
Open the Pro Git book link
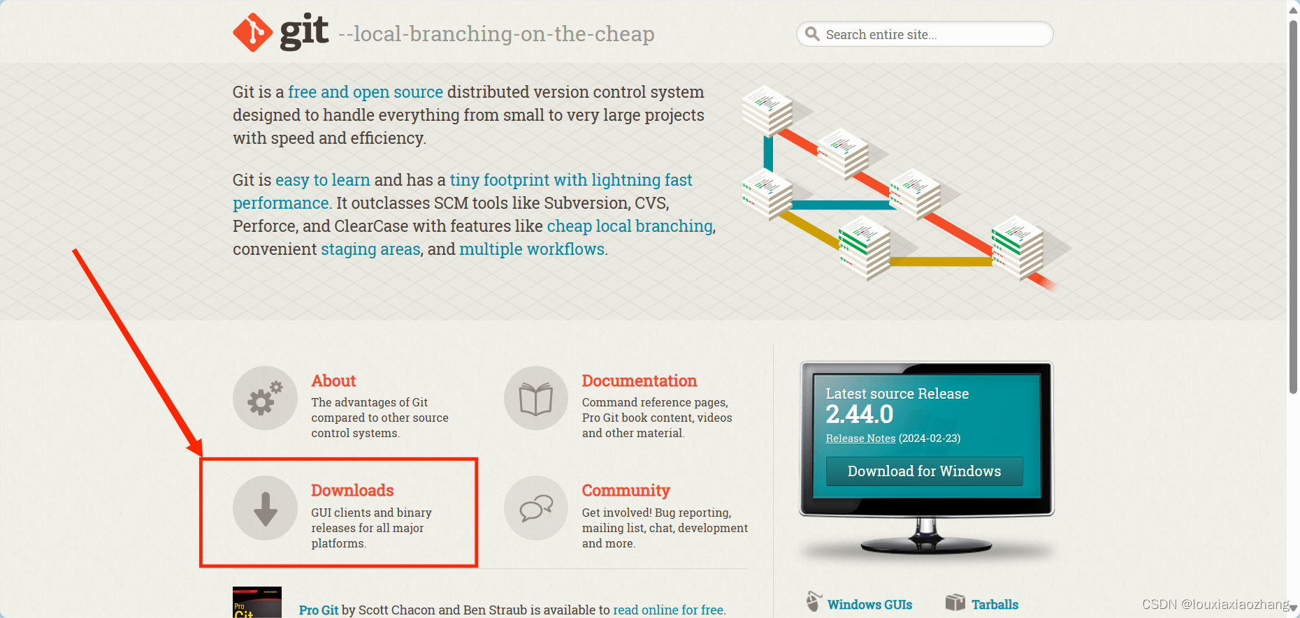(x=319, y=610)
